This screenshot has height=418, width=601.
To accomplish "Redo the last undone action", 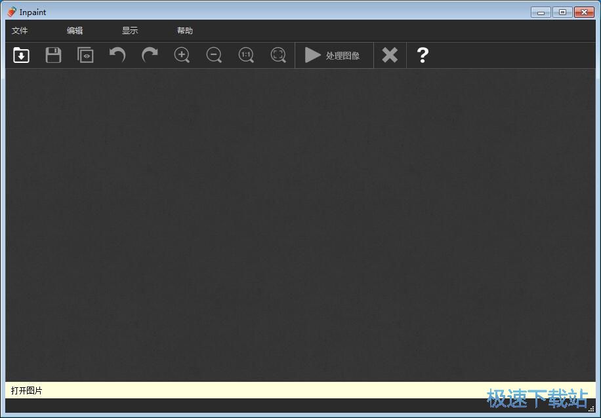I will coord(150,55).
